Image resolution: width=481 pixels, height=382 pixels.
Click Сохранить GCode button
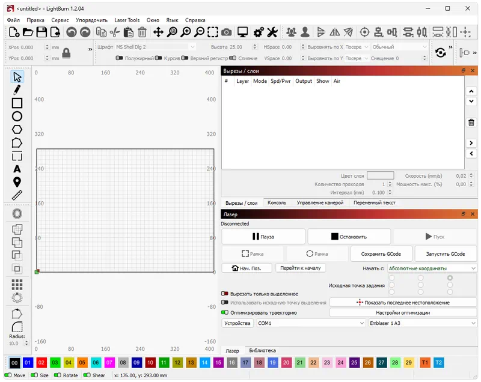[381, 254]
